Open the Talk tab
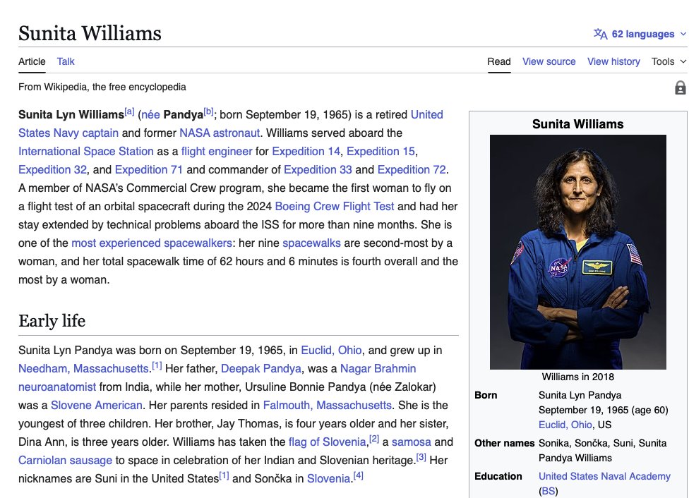This screenshot has height=498, width=689. click(66, 61)
